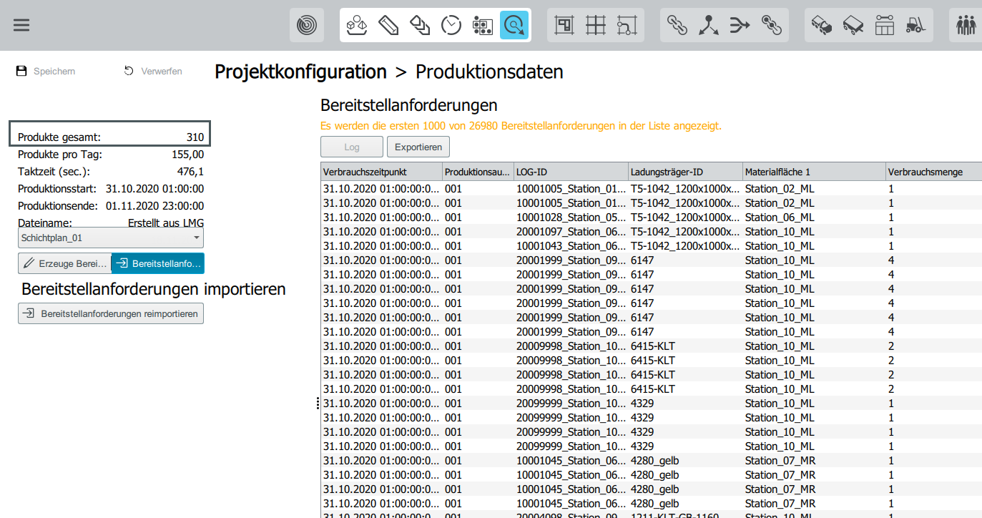Select the Erzeuge Berei... tab
The width and height of the screenshot is (982, 518).
tap(64, 263)
